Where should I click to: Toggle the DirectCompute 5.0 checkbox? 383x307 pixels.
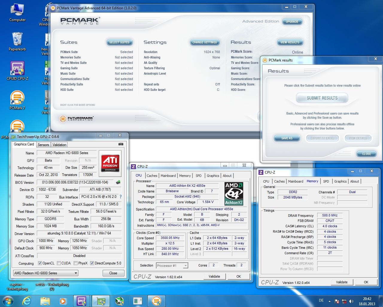tap(92, 263)
